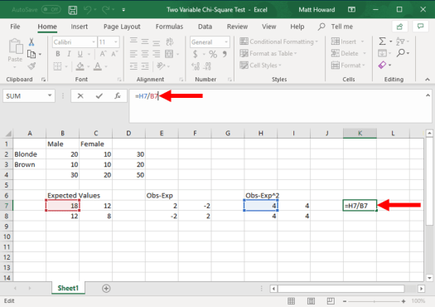Click the Clear eraser icon
Viewport: 435px width, 307px height.
(x=382, y=66)
